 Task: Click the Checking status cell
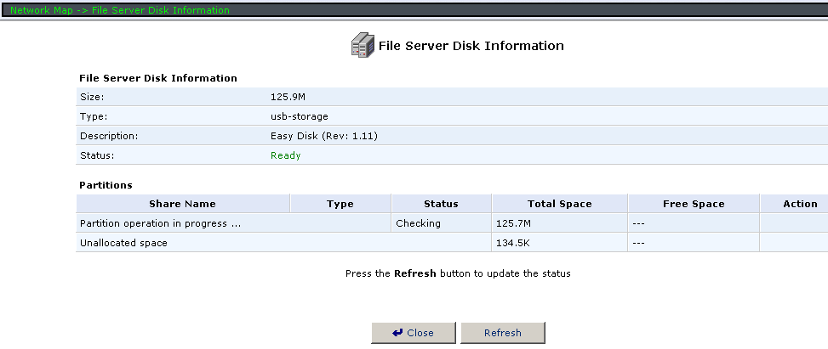pos(419,223)
